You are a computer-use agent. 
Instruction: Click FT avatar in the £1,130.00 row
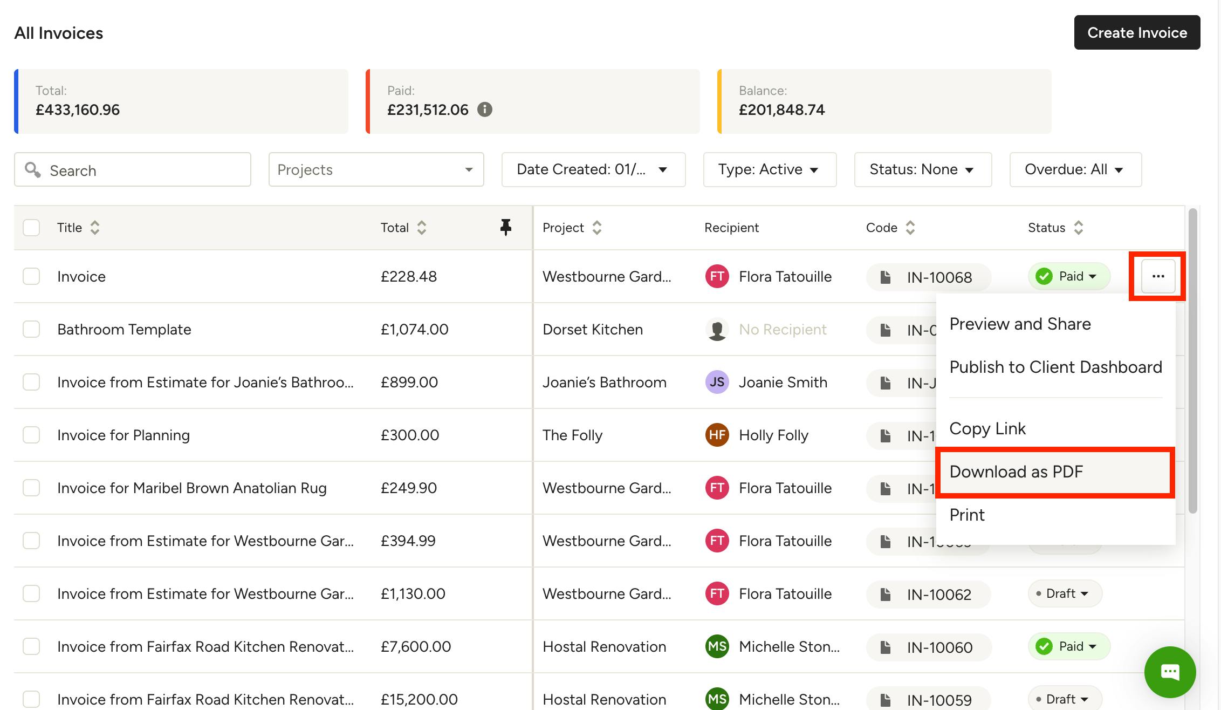(x=717, y=593)
